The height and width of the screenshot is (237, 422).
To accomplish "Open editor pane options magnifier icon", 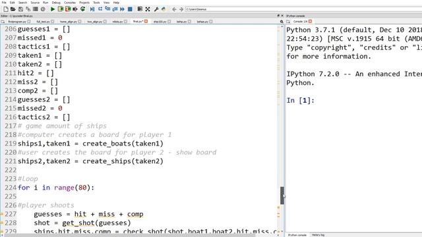I will 282,22.
